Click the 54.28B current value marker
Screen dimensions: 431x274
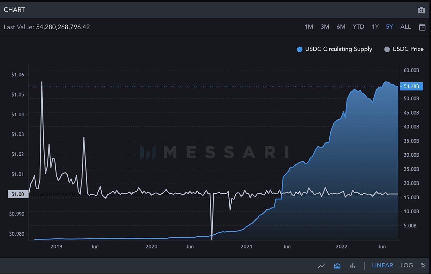[411, 86]
